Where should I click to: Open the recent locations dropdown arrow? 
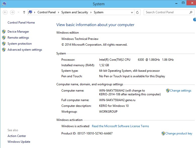[x=18, y=12]
